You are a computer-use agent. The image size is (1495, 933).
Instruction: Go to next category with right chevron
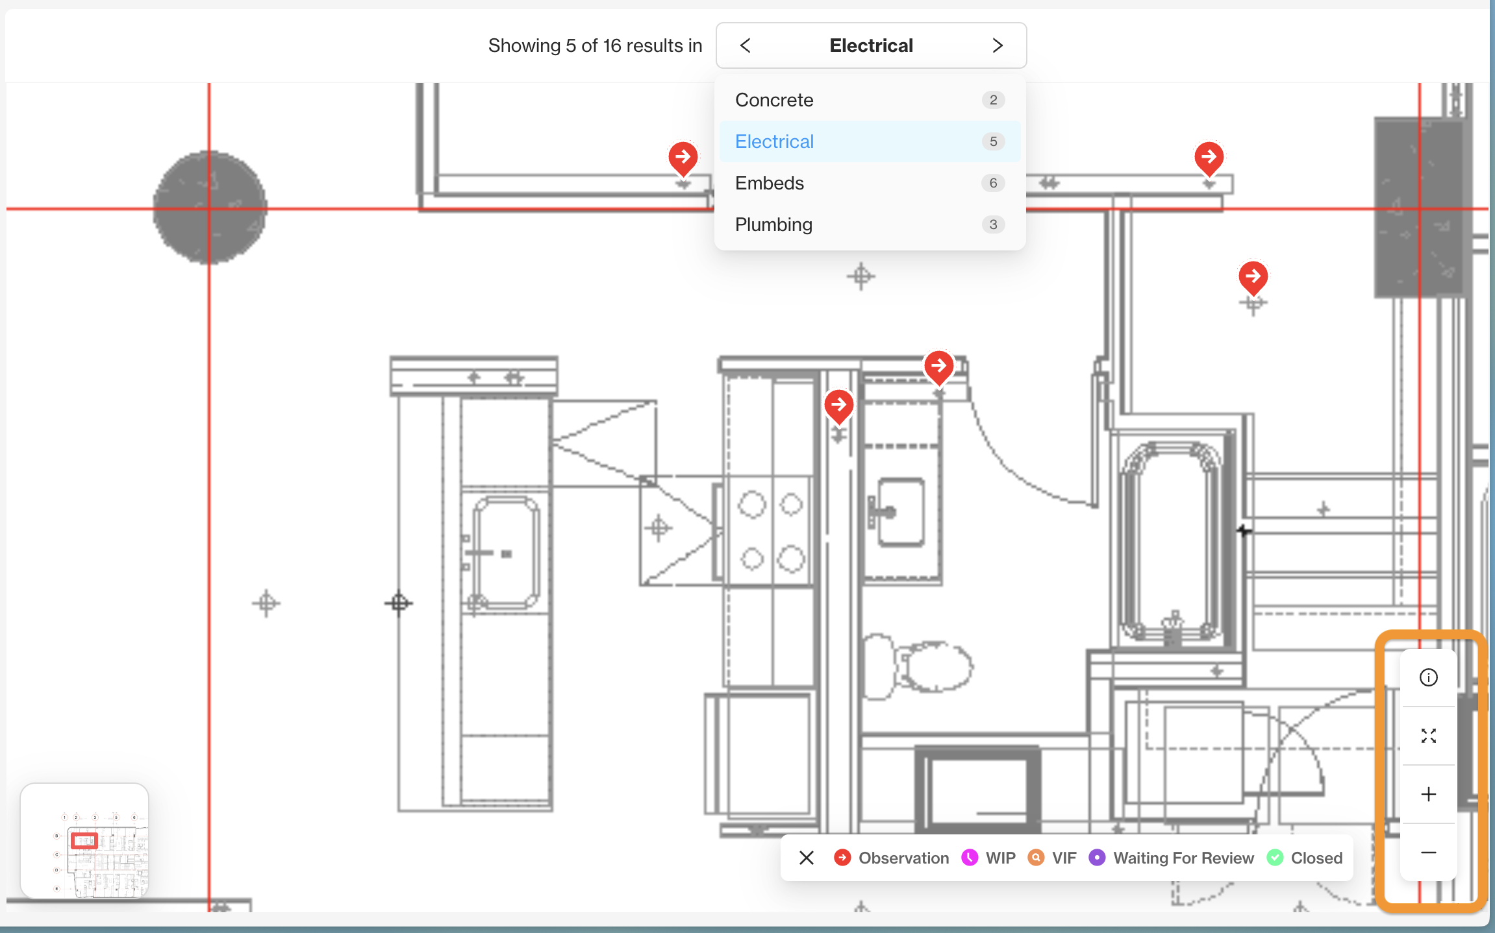(998, 45)
